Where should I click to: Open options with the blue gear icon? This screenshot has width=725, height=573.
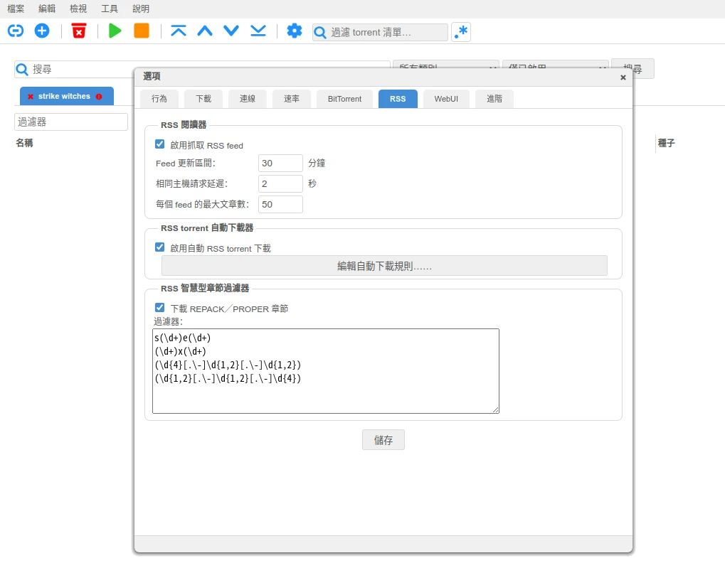[294, 31]
